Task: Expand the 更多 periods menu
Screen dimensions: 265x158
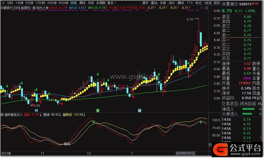Action: point(112,3)
